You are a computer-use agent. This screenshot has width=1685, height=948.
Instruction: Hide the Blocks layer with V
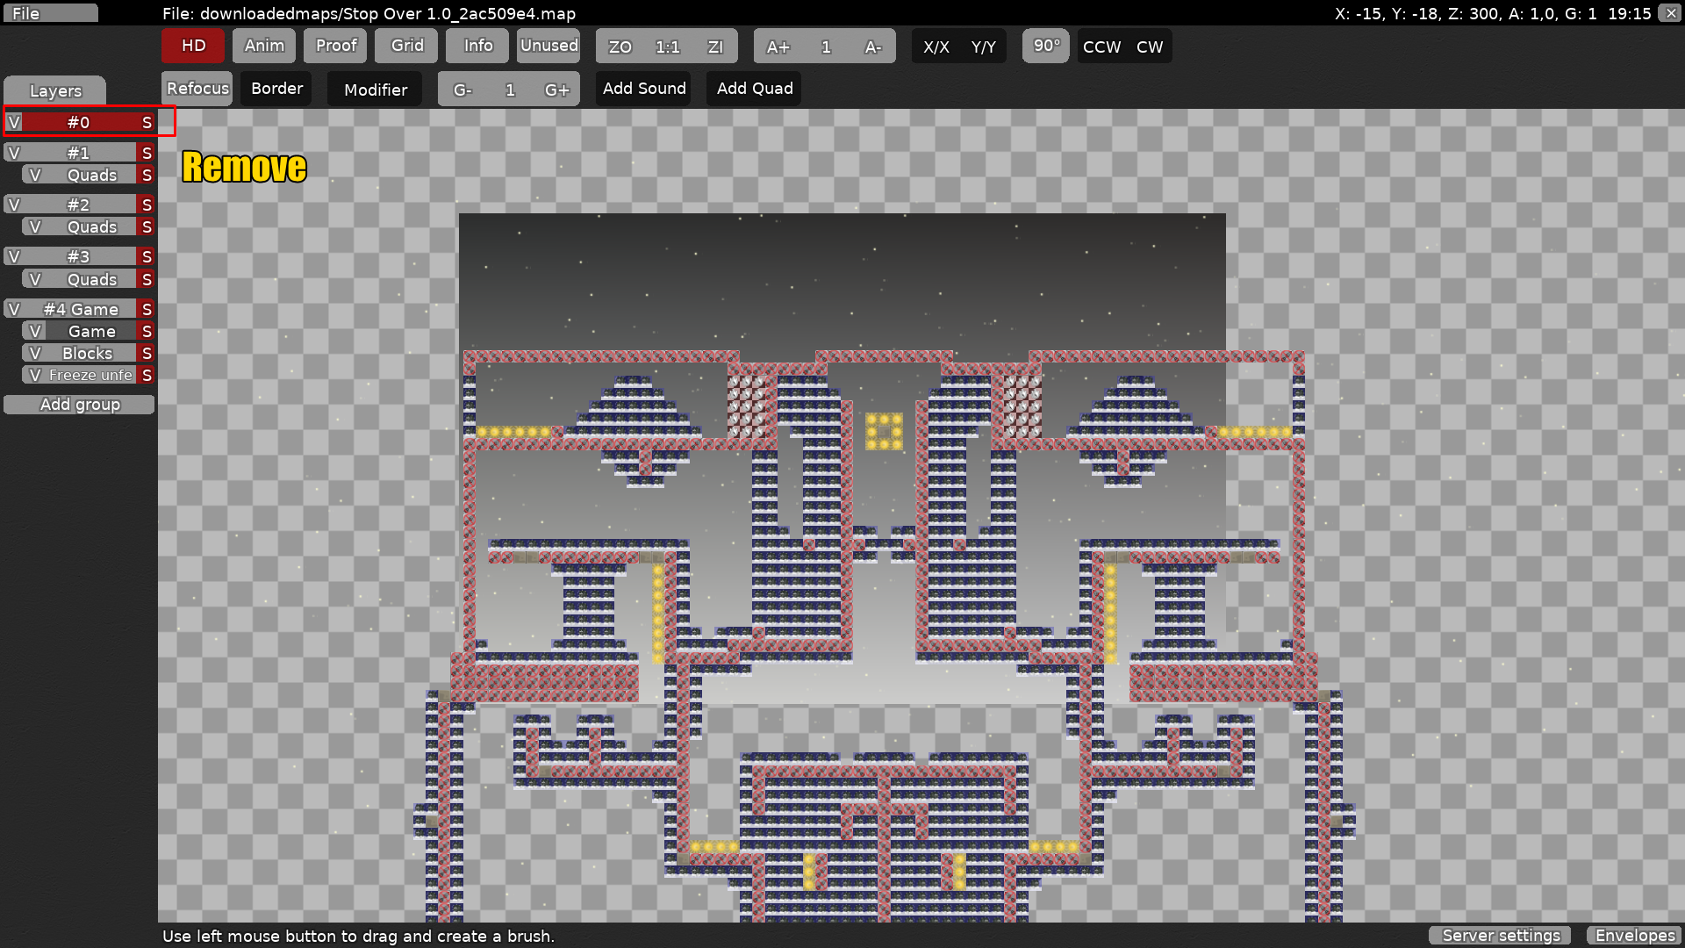click(35, 353)
